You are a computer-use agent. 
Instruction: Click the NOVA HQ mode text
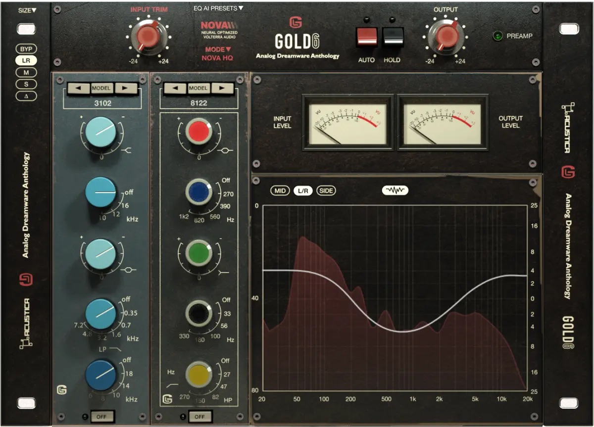(x=218, y=58)
